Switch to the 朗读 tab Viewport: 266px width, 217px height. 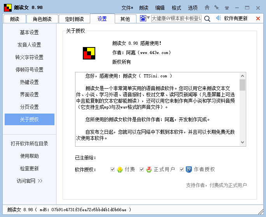(x=15, y=19)
